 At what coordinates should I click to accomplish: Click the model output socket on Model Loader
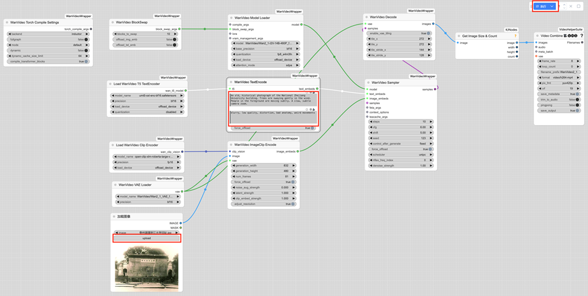(301, 25)
